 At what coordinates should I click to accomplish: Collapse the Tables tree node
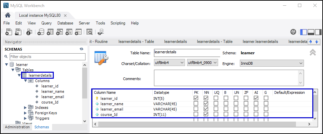point(13,70)
